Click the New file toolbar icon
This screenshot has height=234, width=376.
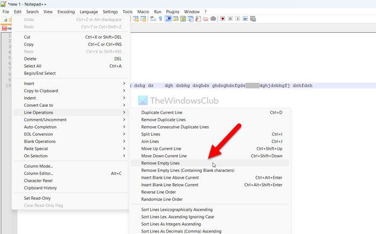4,19
